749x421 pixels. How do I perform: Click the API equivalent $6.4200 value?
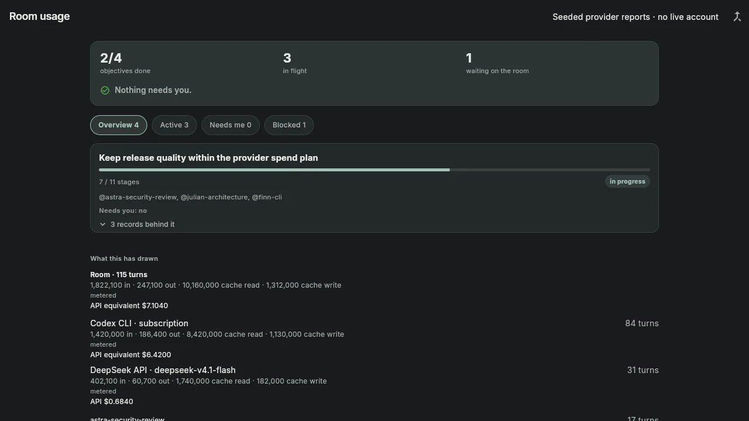pos(130,355)
